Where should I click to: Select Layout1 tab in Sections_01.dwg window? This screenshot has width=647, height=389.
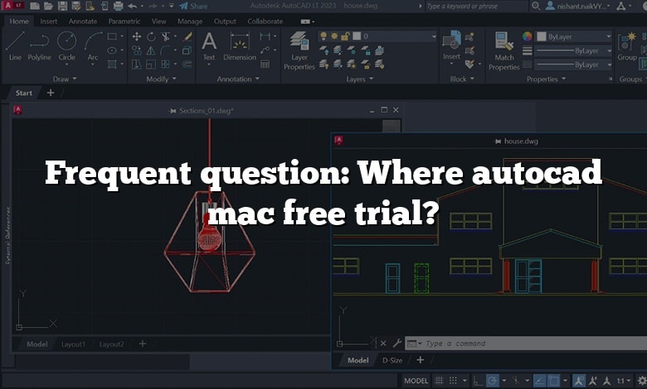74,343
